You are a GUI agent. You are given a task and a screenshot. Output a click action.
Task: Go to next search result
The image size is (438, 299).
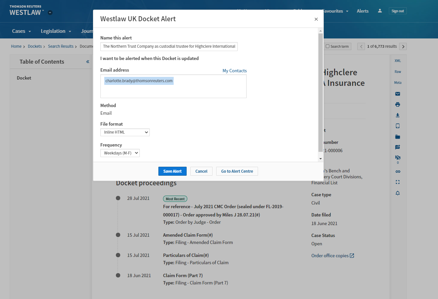(x=403, y=46)
